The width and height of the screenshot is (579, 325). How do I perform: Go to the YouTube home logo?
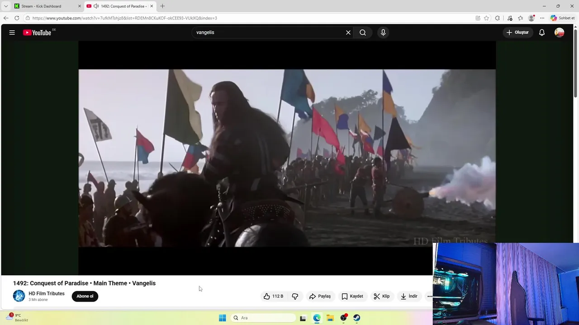point(38,32)
